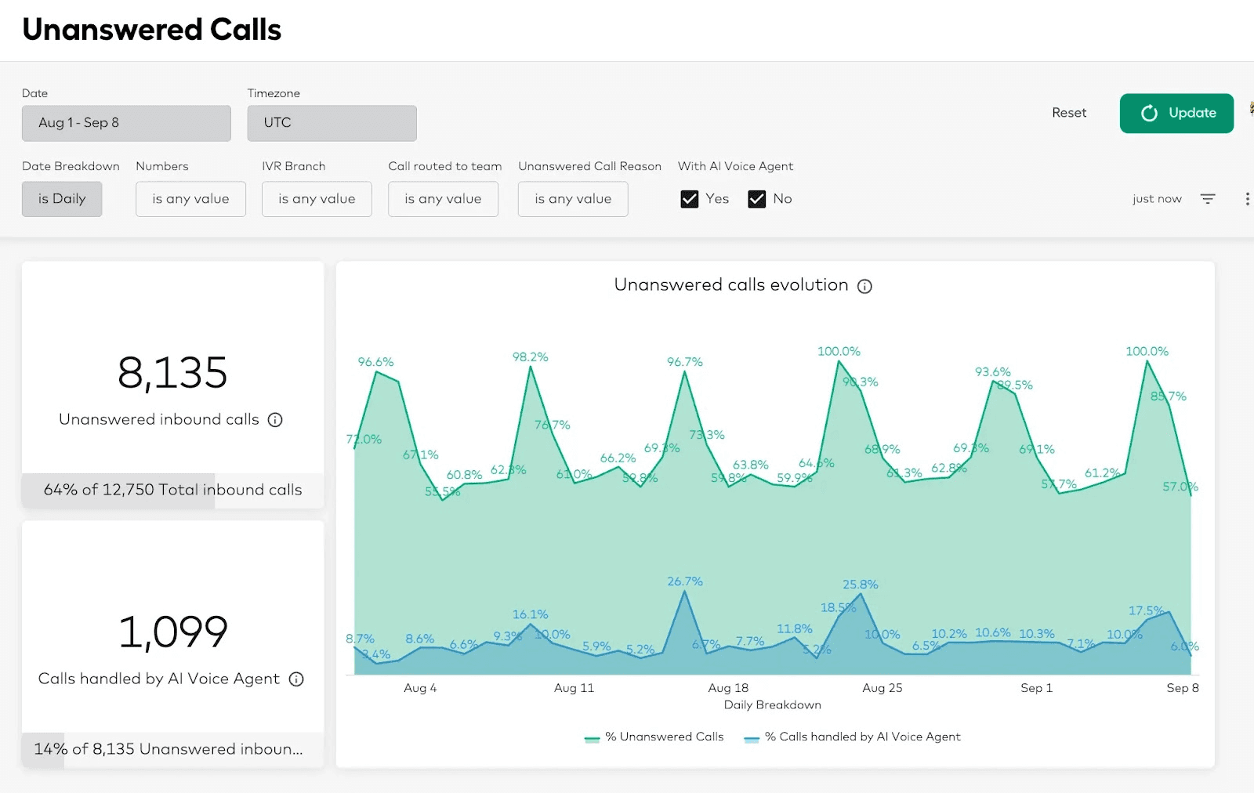This screenshot has width=1254, height=793.
Task: Select the 'Call routed to team' filter
Action: point(443,199)
